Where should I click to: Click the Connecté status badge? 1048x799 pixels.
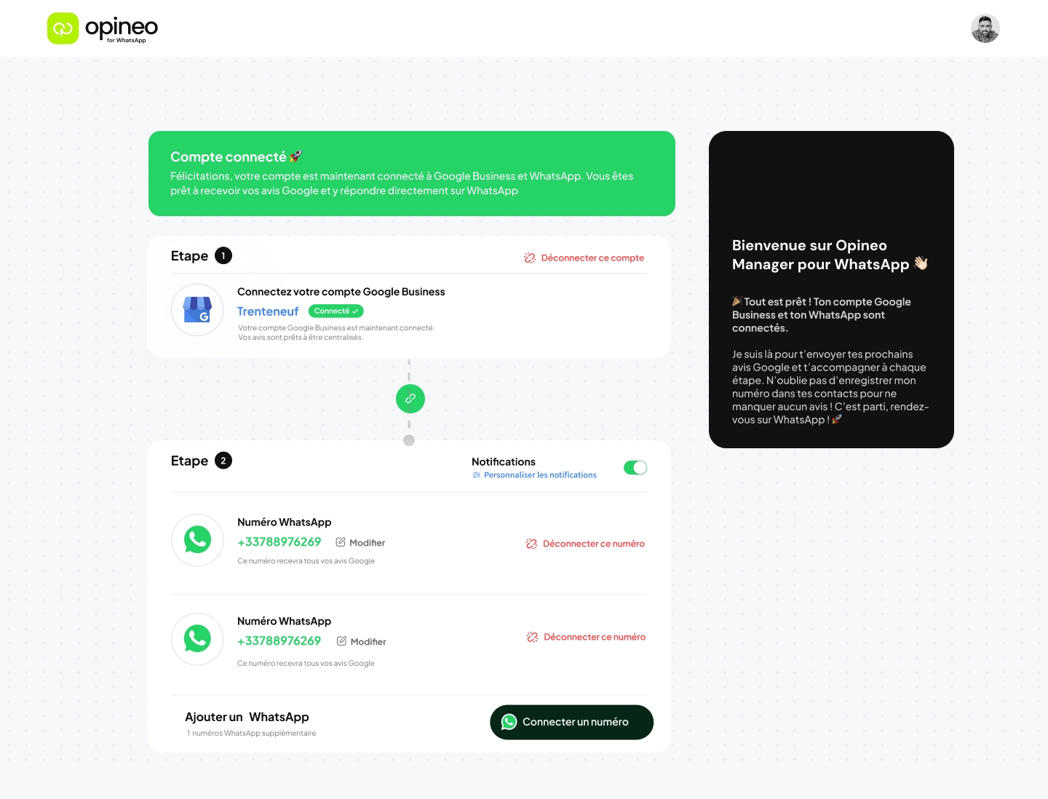(x=336, y=311)
